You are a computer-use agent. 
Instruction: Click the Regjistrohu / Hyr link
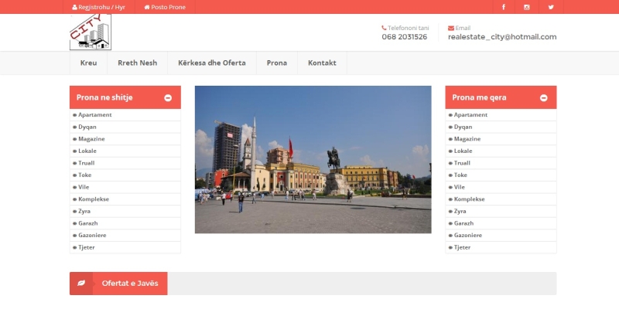[x=98, y=7]
